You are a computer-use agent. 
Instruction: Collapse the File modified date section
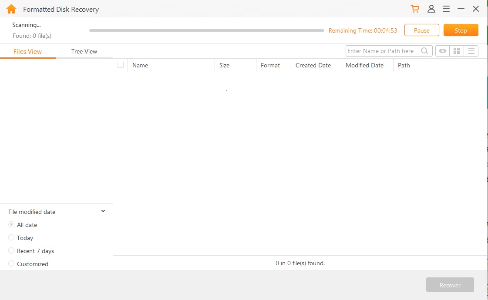pos(103,212)
